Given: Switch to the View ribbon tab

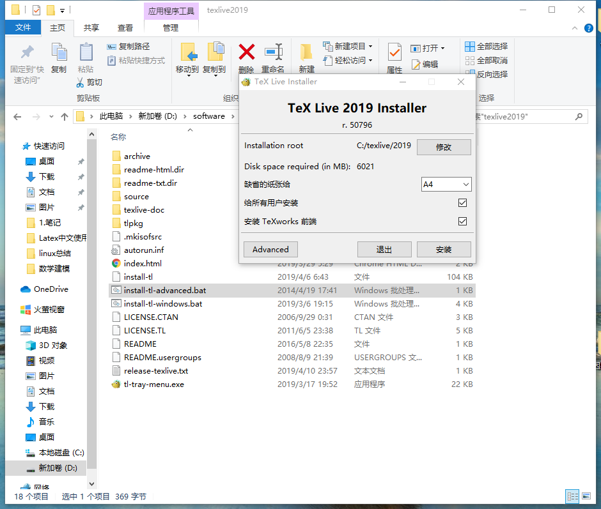Looking at the screenshot, I should (x=125, y=27).
